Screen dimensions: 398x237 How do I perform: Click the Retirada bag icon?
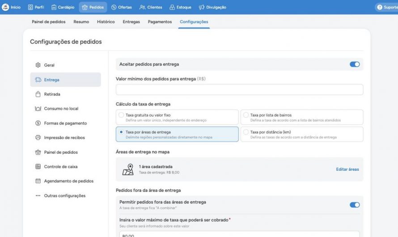(38, 94)
